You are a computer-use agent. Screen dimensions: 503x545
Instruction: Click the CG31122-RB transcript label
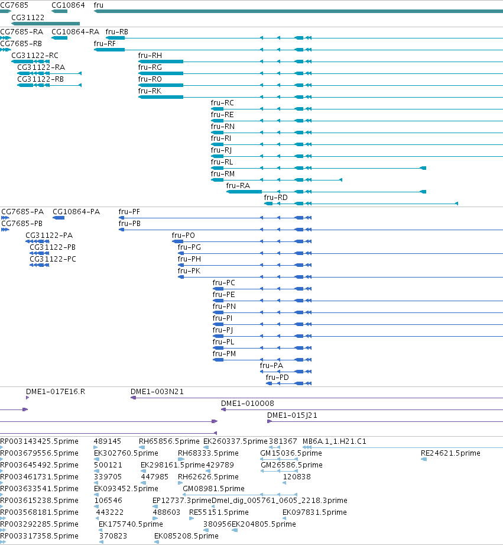tap(41, 79)
